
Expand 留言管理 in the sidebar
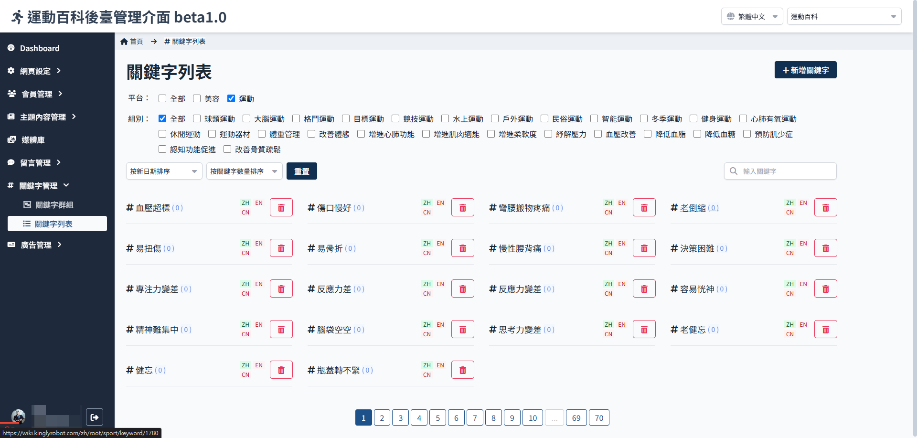point(34,162)
